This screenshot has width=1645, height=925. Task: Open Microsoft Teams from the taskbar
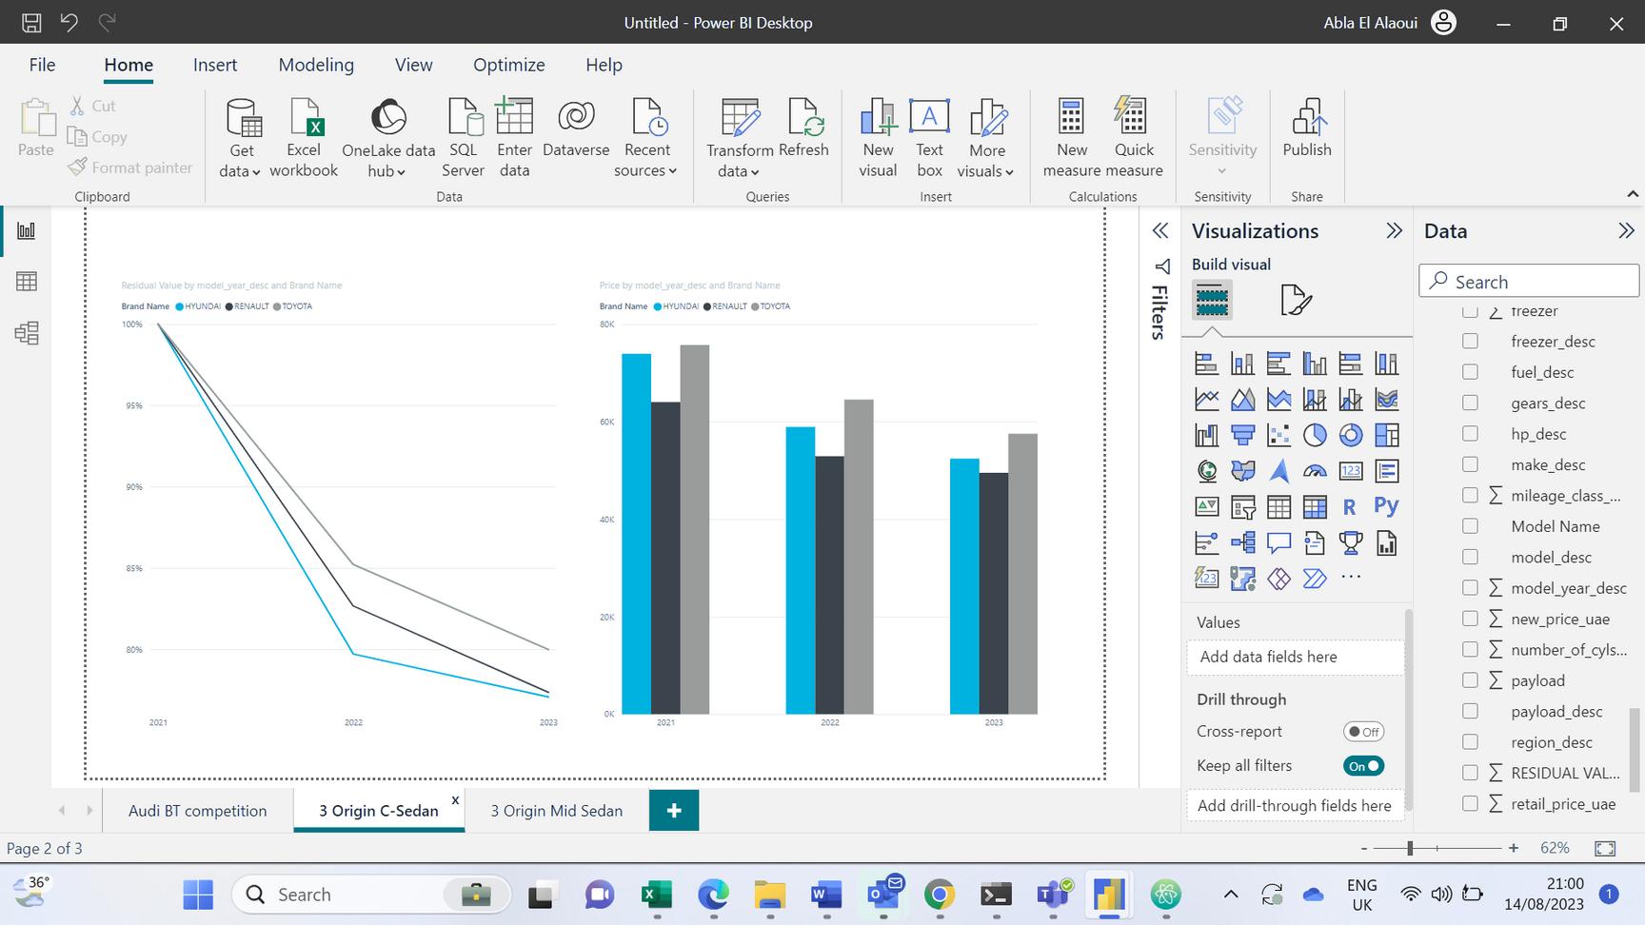(x=1053, y=895)
